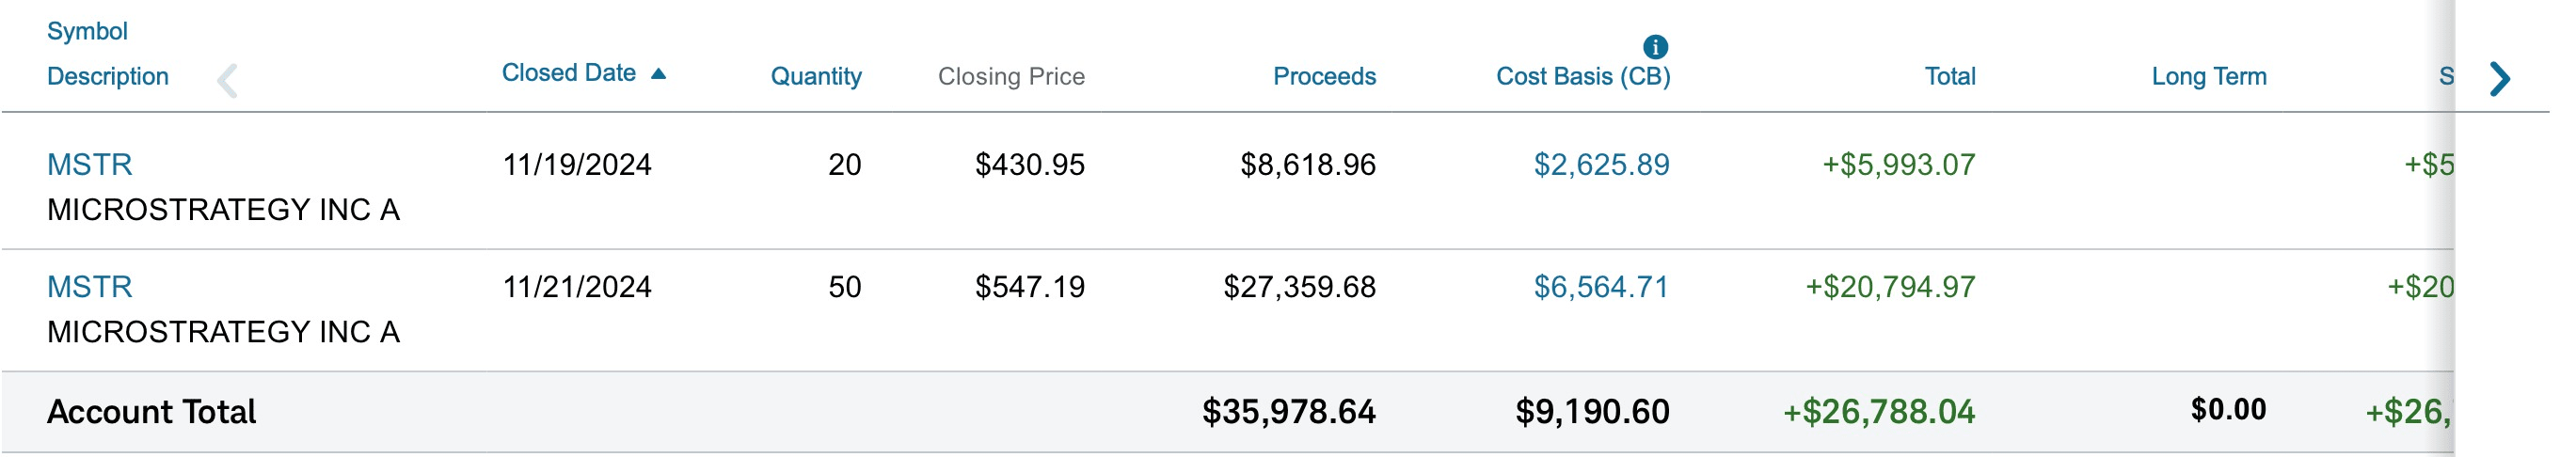The height and width of the screenshot is (457, 2576).
Task: Select the Account Total row label
Action: [x=151, y=412]
